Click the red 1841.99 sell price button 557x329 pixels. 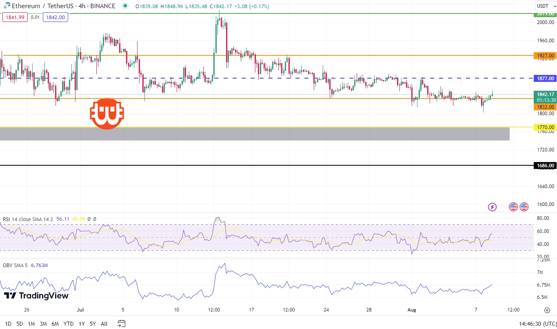tap(15, 17)
